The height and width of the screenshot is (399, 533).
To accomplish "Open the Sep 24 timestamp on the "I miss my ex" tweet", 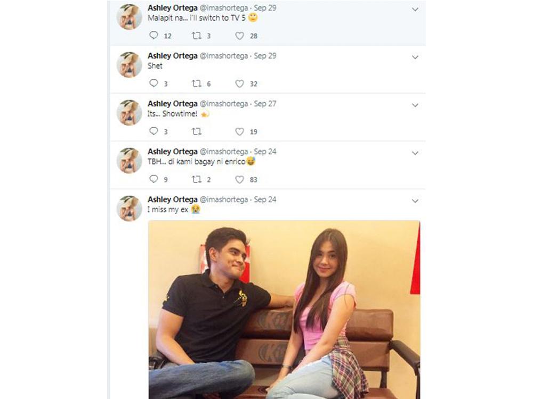I will (265, 199).
